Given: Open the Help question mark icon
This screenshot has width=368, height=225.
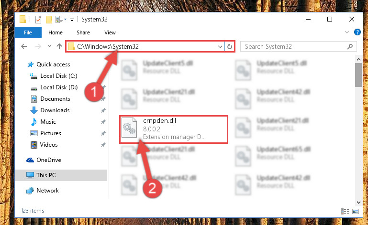Looking at the screenshot, I should click(x=357, y=32).
